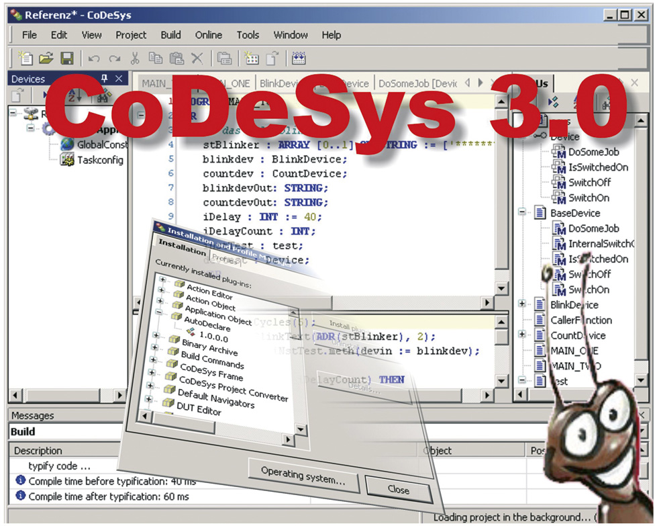Open the Help menu
This screenshot has height=526, width=657.
pyautogui.click(x=332, y=35)
